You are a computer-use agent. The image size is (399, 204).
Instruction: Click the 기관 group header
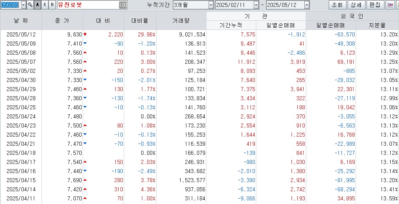[256, 16]
